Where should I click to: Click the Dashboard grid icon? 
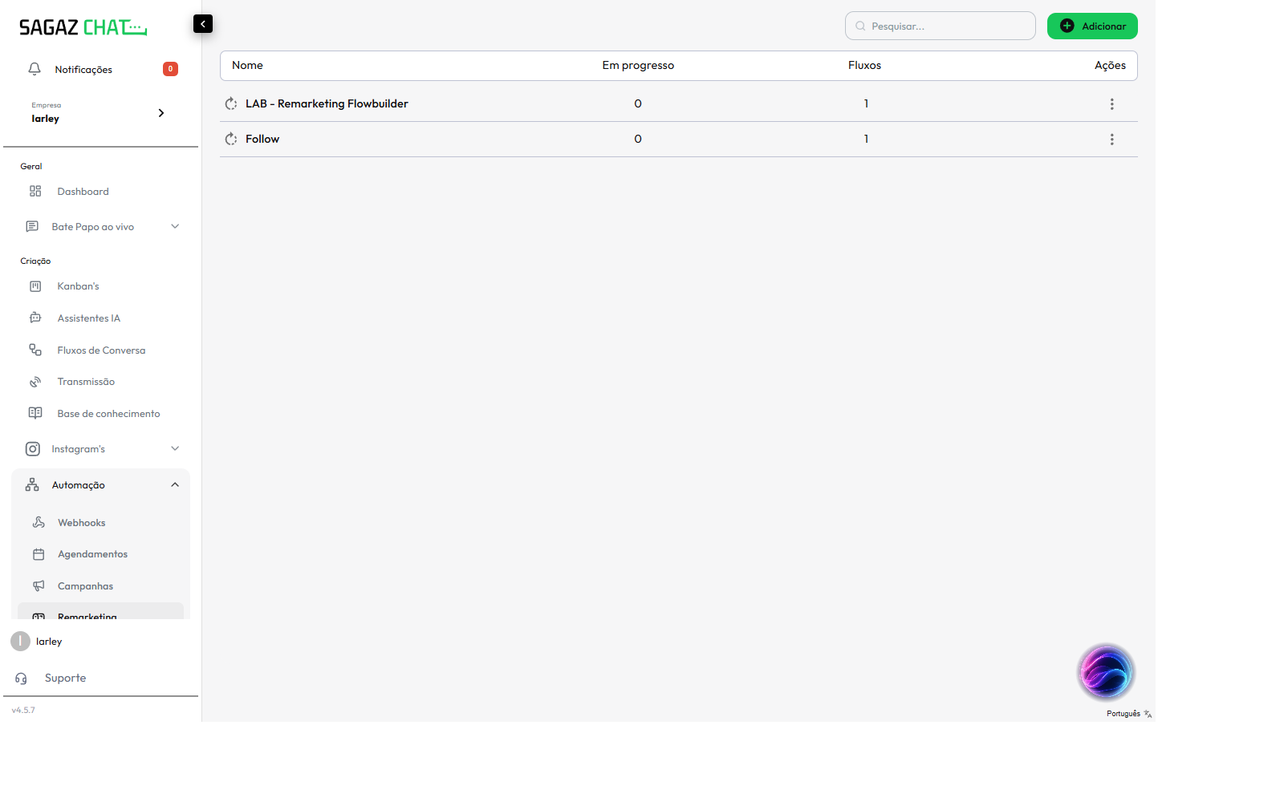click(x=35, y=191)
